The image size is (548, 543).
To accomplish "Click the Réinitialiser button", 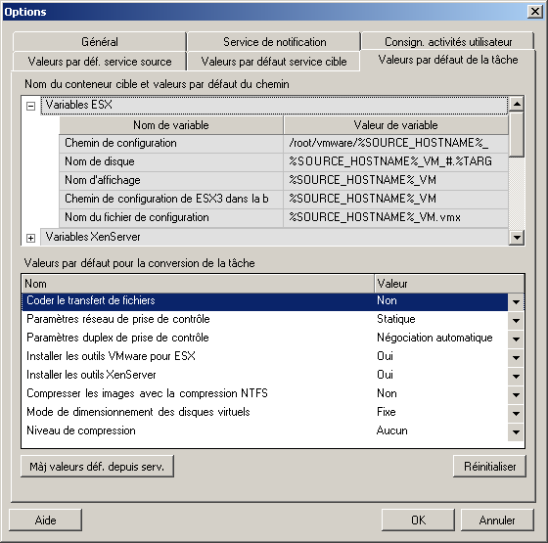I will pyautogui.click(x=489, y=466).
